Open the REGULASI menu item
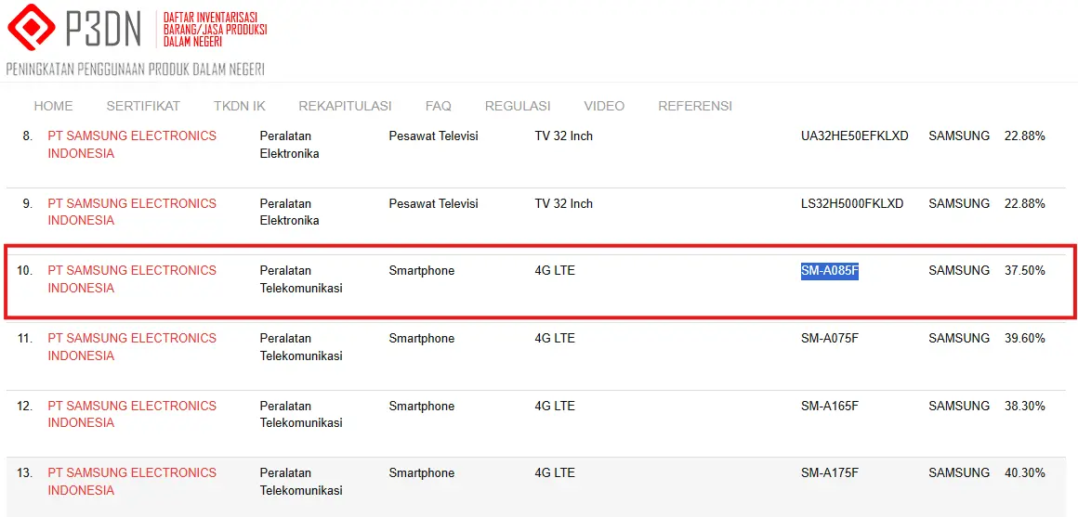Image resolution: width=1078 pixels, height=517 pixels. click(518, 107)
